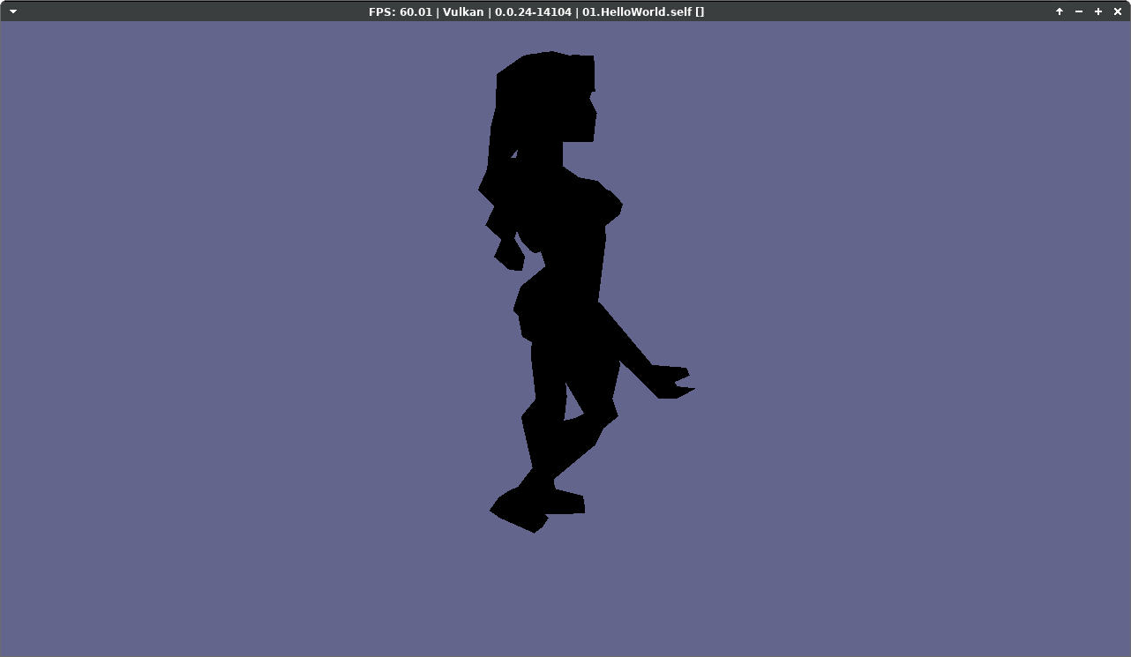Minimize the 01.HelloWorld.self window
The width and height of the screenshot is (1131, 657).
(x=1079, y=11)
